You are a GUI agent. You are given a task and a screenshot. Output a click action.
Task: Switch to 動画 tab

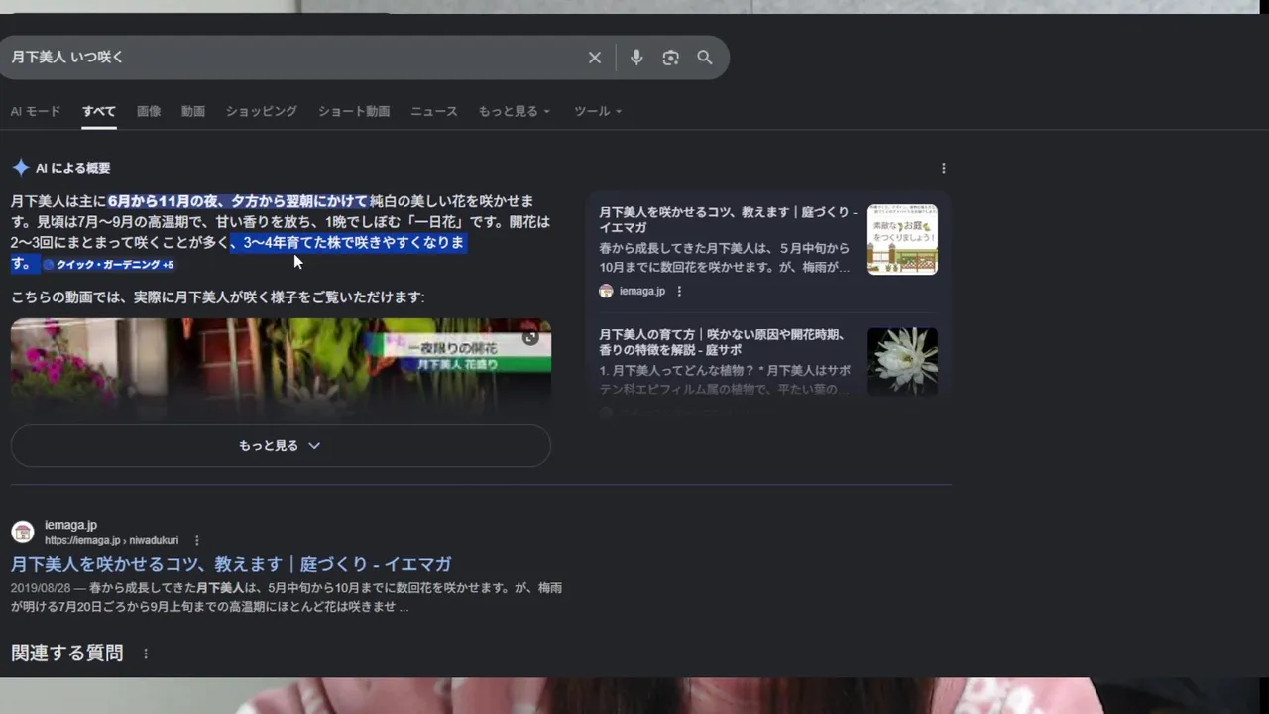tap(193, 111)
